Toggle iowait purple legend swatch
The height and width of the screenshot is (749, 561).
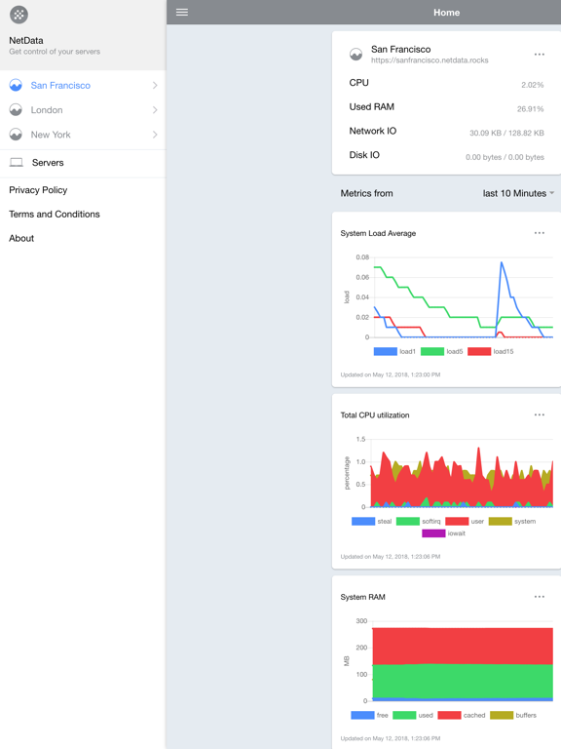[x=433, y=533]
